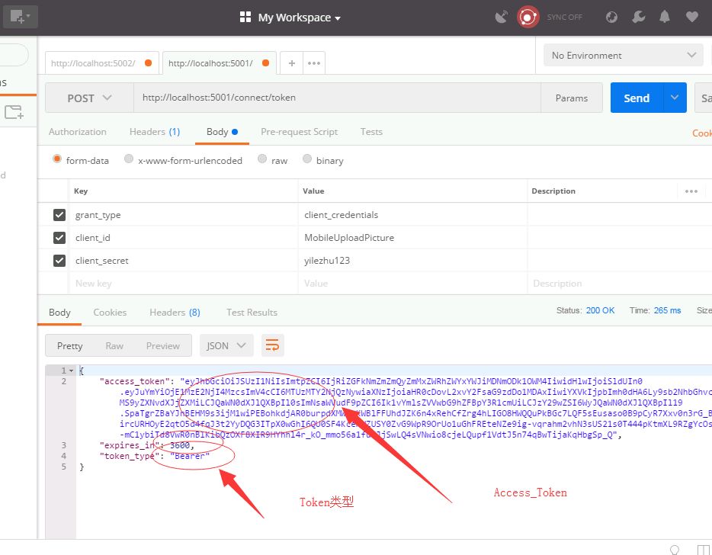Open the Cookies response tab
This screenshot has height=555, width=712.
[x=110, y=312]
